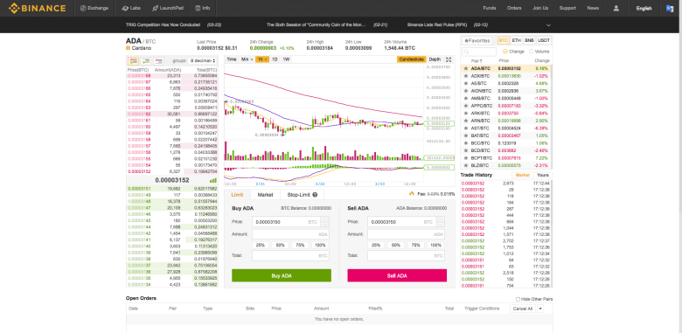This screenshot has height=333, width=682.
Task: Click the pair search input field
Action: point(479,52)
